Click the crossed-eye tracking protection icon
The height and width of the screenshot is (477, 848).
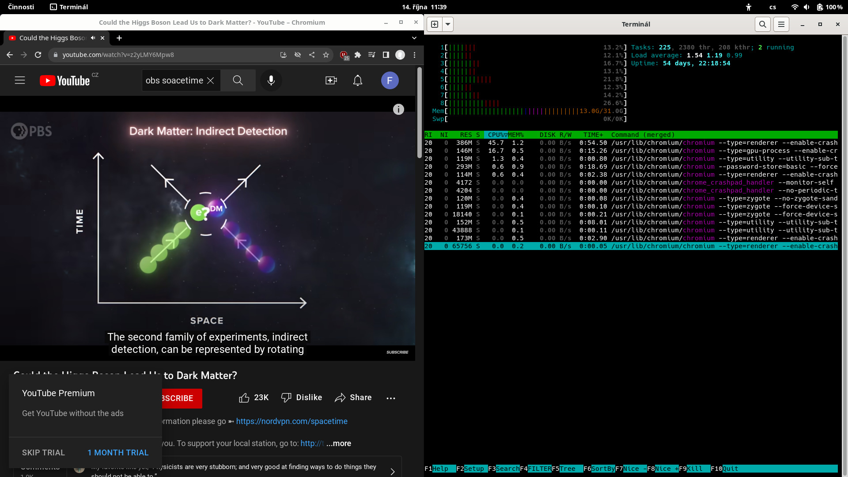point(298,55)
